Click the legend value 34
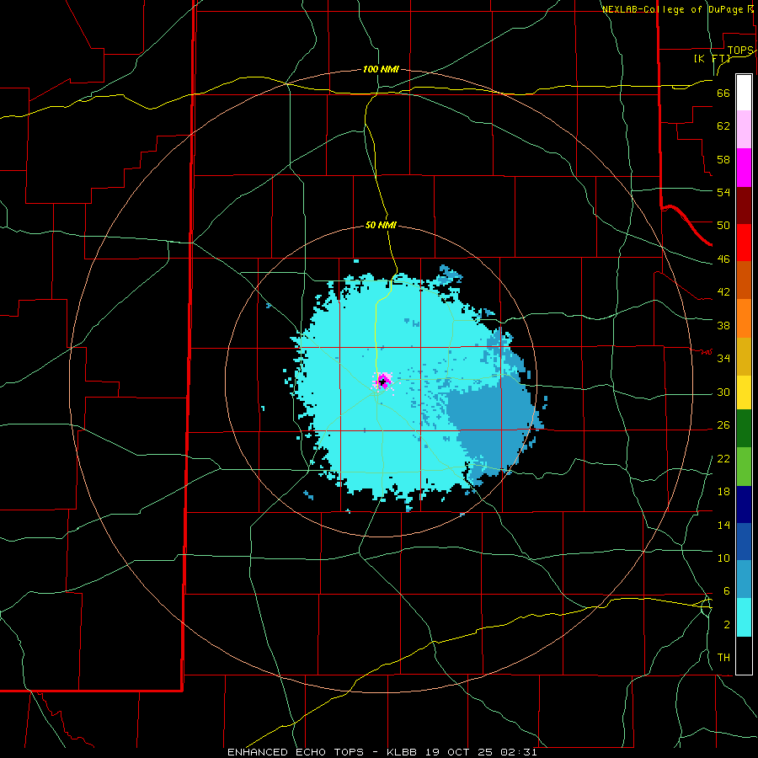Screen dimensions: 758x758 [x=723, y=359]
